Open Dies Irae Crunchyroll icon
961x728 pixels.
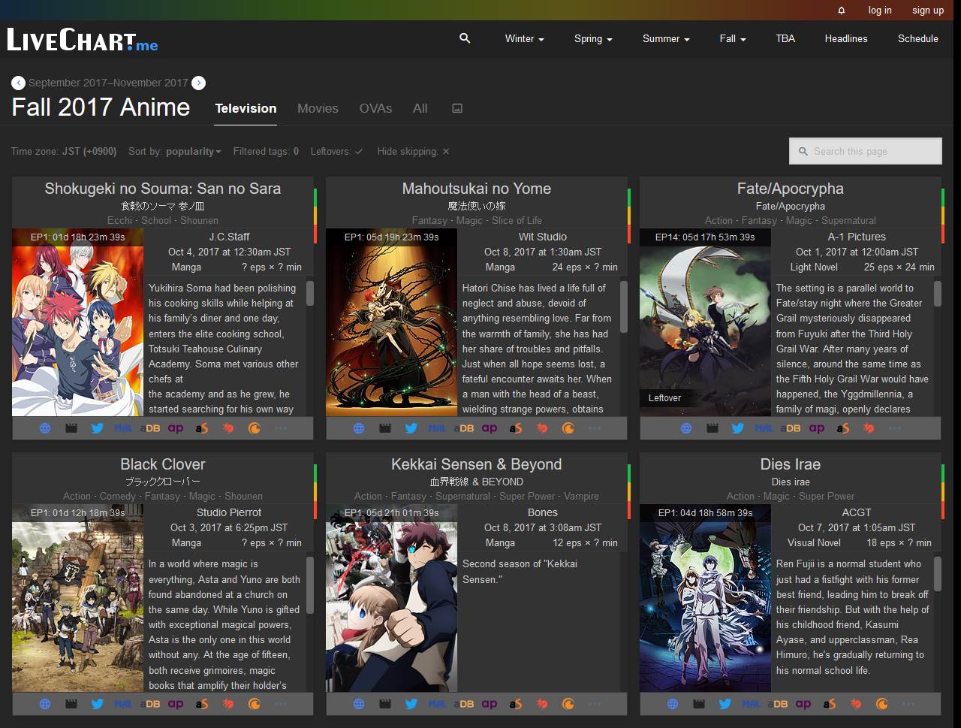[x=882, y=704]
